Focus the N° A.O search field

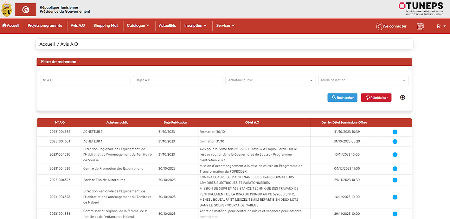coord(85,80)
